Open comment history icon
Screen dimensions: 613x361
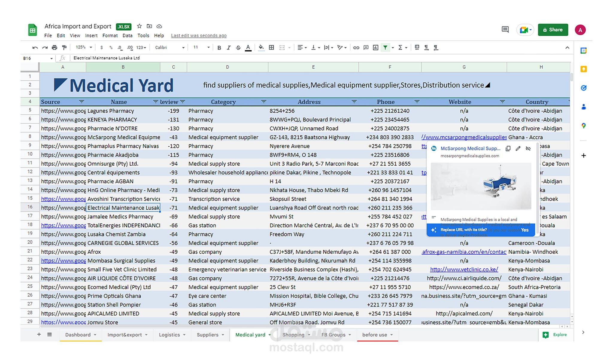(x=505, y=30)
